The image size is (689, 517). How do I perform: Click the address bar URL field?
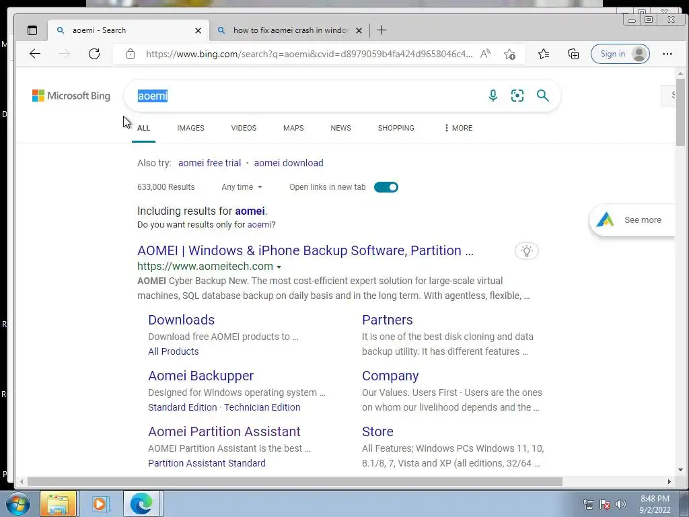pos(310,54)
